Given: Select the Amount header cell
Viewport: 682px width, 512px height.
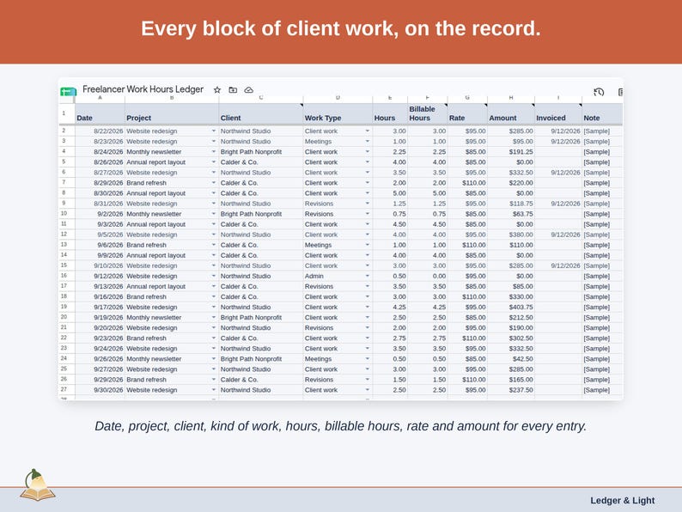Looking at the screenshot, I should [x=511, y=114].
